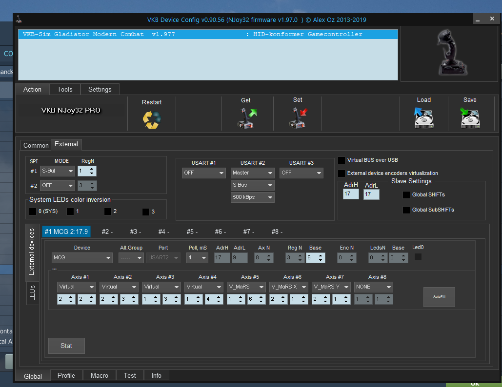
Task: Switch to the Common tab
Action: pos(36,146)
